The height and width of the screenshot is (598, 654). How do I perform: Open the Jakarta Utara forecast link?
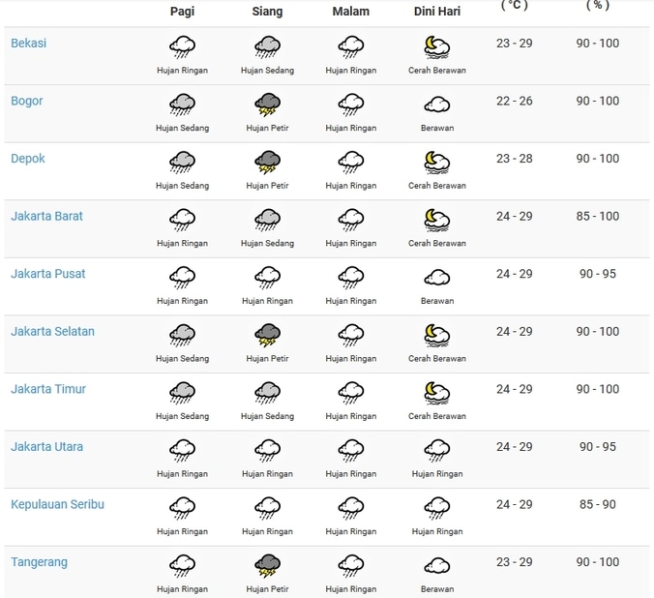(x=46, y=447)
